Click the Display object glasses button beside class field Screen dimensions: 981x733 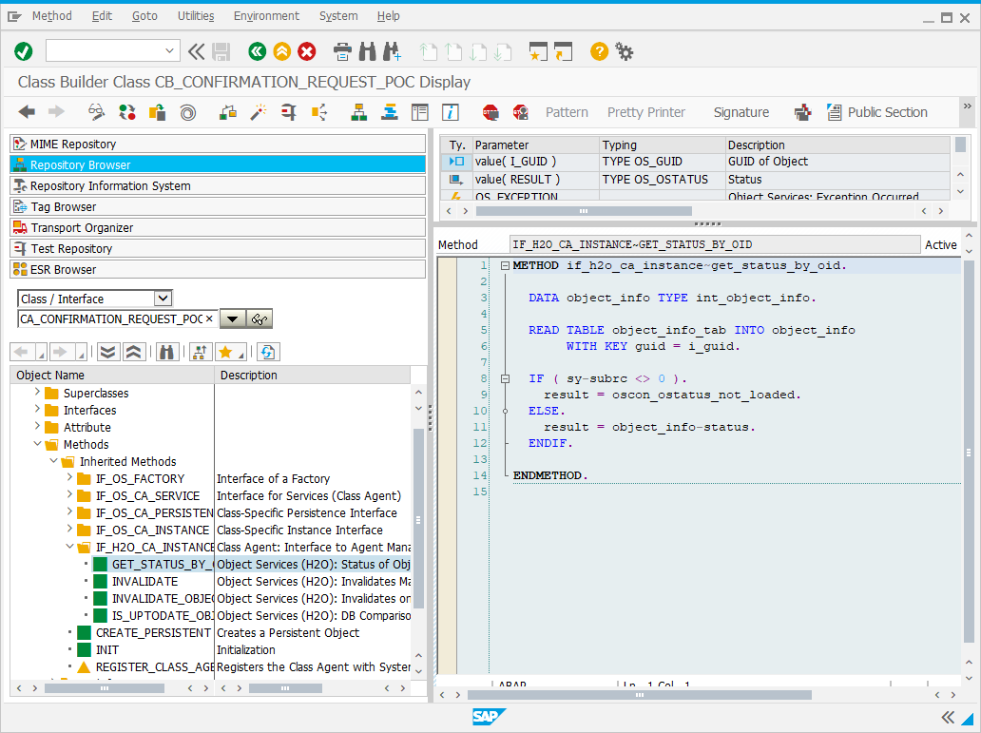tap(259, 319)
